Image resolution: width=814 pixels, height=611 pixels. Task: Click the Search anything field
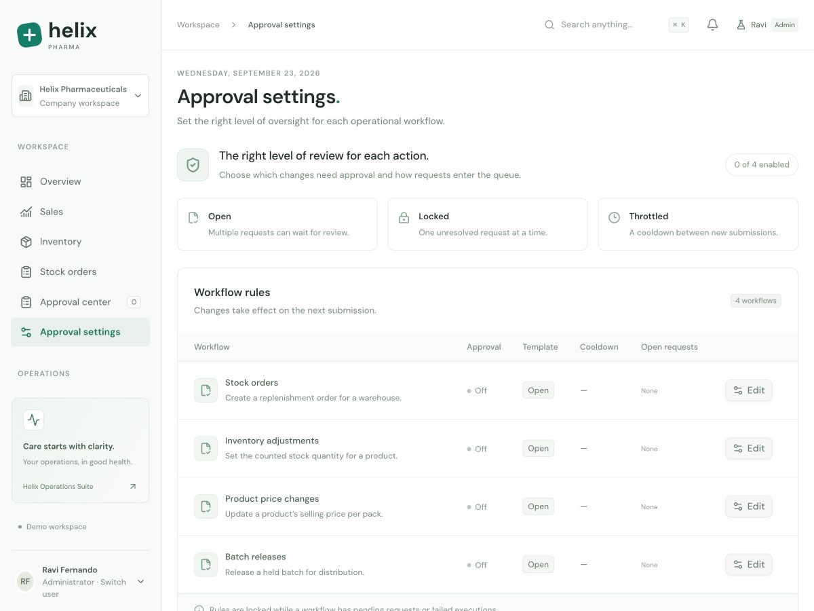[x=616, y=25]
